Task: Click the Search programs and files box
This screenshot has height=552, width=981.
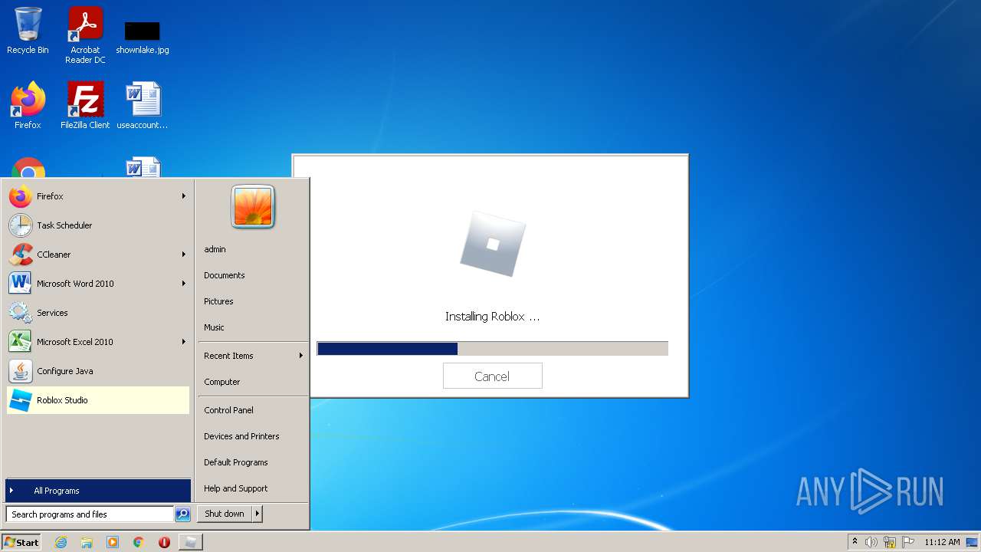Action: tap(90, 514)
